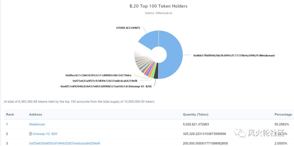Click the OTHER ACCOUNTS chart label
This screenshot has height=146, width=294.
point(128,28)
